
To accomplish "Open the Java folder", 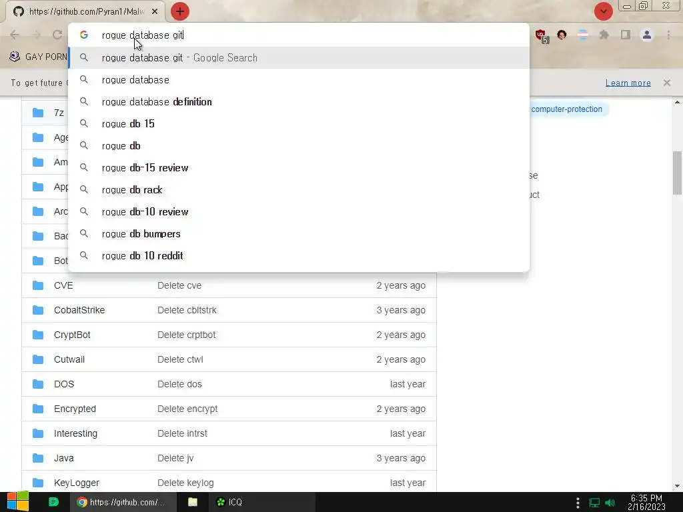I will (x=63, y=458).
